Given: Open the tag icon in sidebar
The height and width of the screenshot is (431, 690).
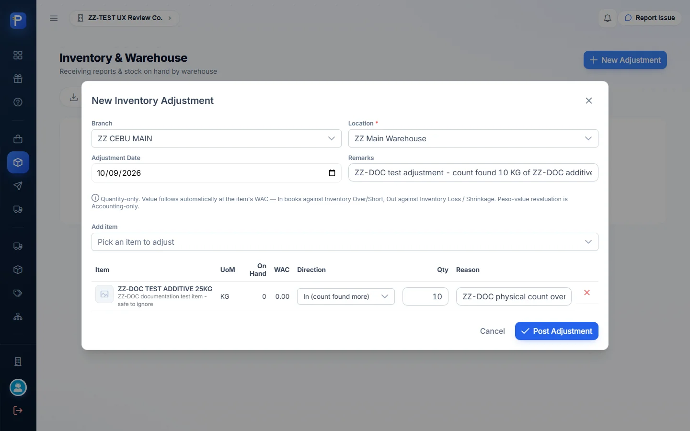Looking at the screenshot, I should 18,293.
